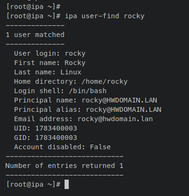189x196 pixels.
Task: Click the Principal alias value
Action: (x=124, y=109)
